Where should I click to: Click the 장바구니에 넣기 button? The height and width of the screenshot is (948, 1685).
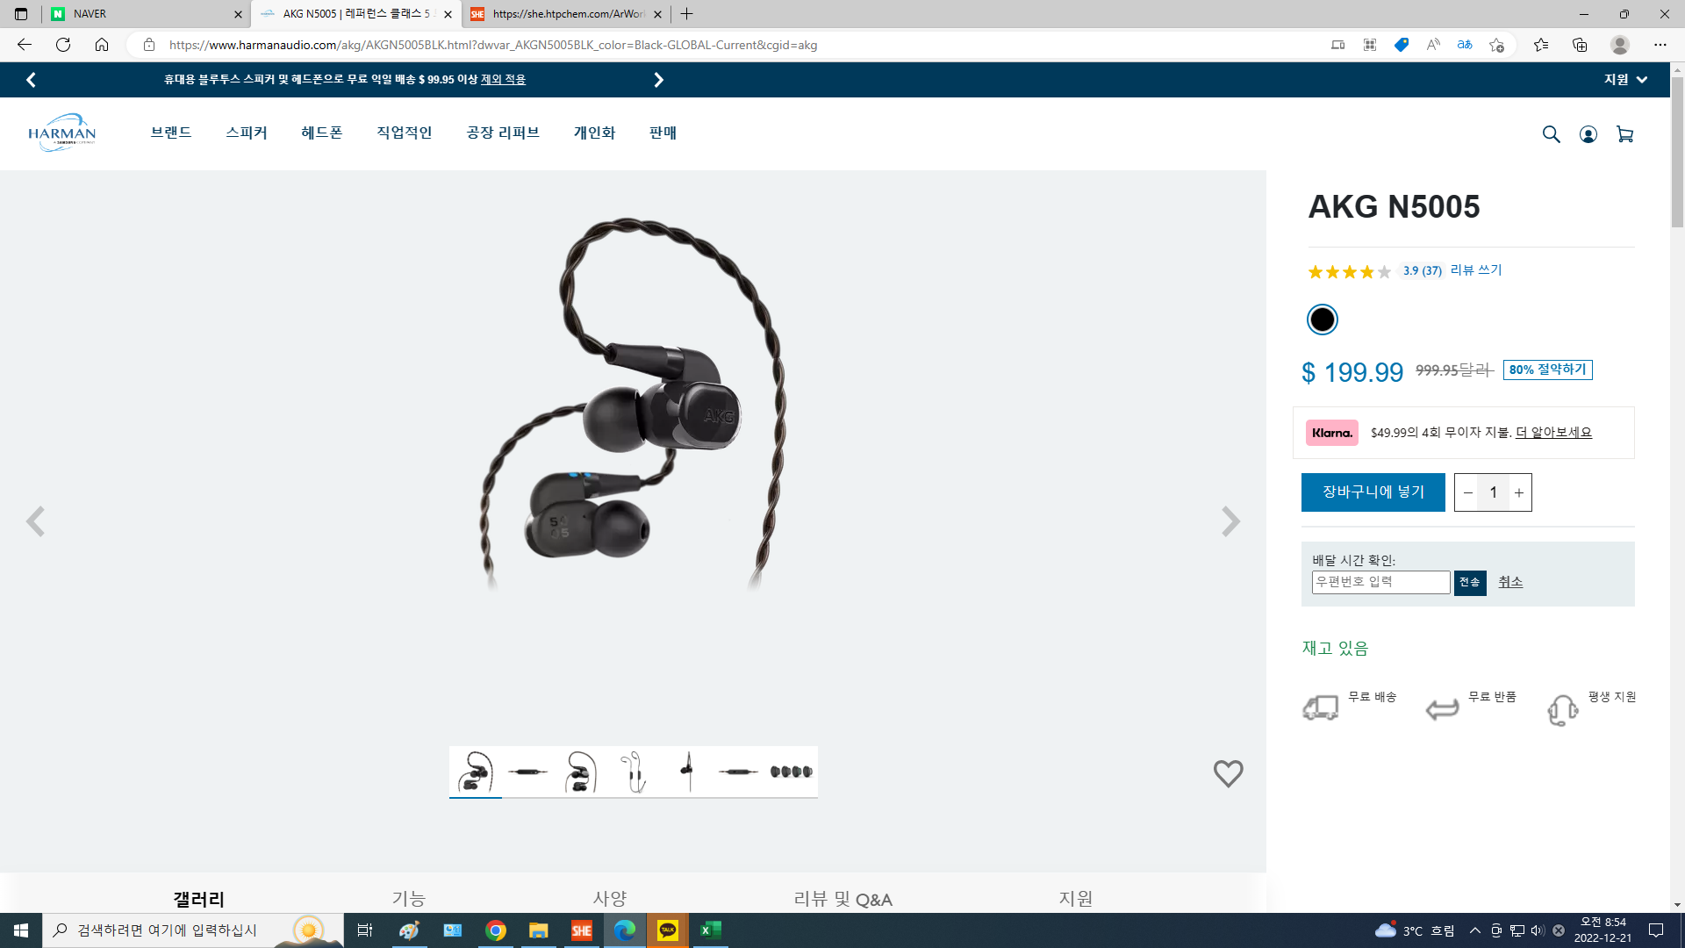point(1373,492)
